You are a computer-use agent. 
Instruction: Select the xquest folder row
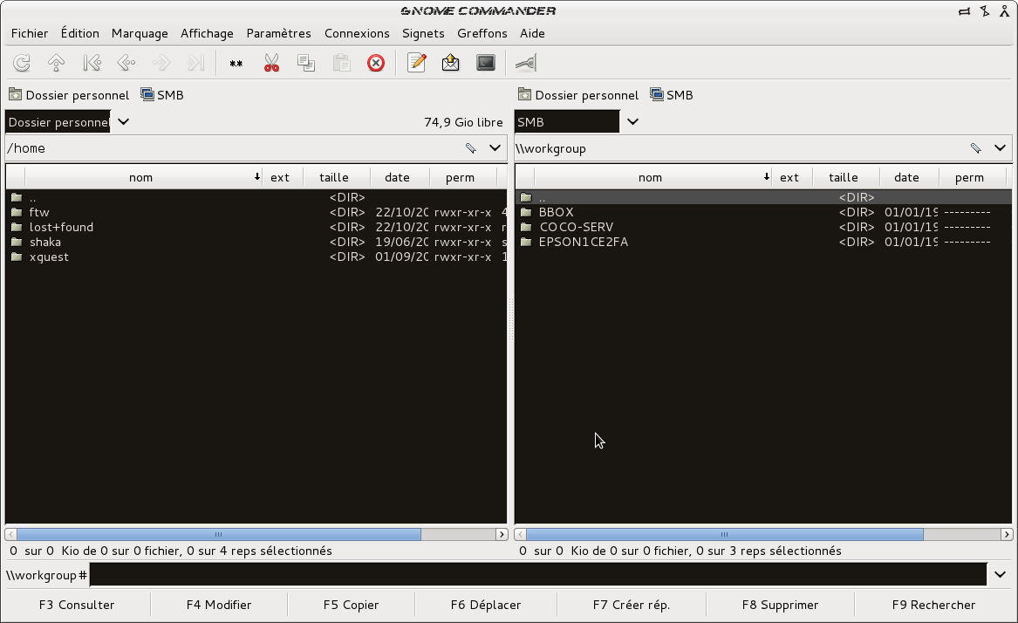pyautogui.click(x=256, y=257)
